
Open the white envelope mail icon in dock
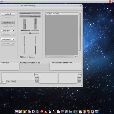(58, 111)
